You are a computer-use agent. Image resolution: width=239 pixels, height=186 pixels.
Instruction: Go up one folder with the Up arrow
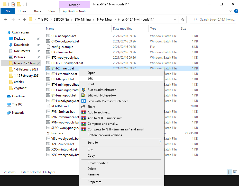click(24, 20)
